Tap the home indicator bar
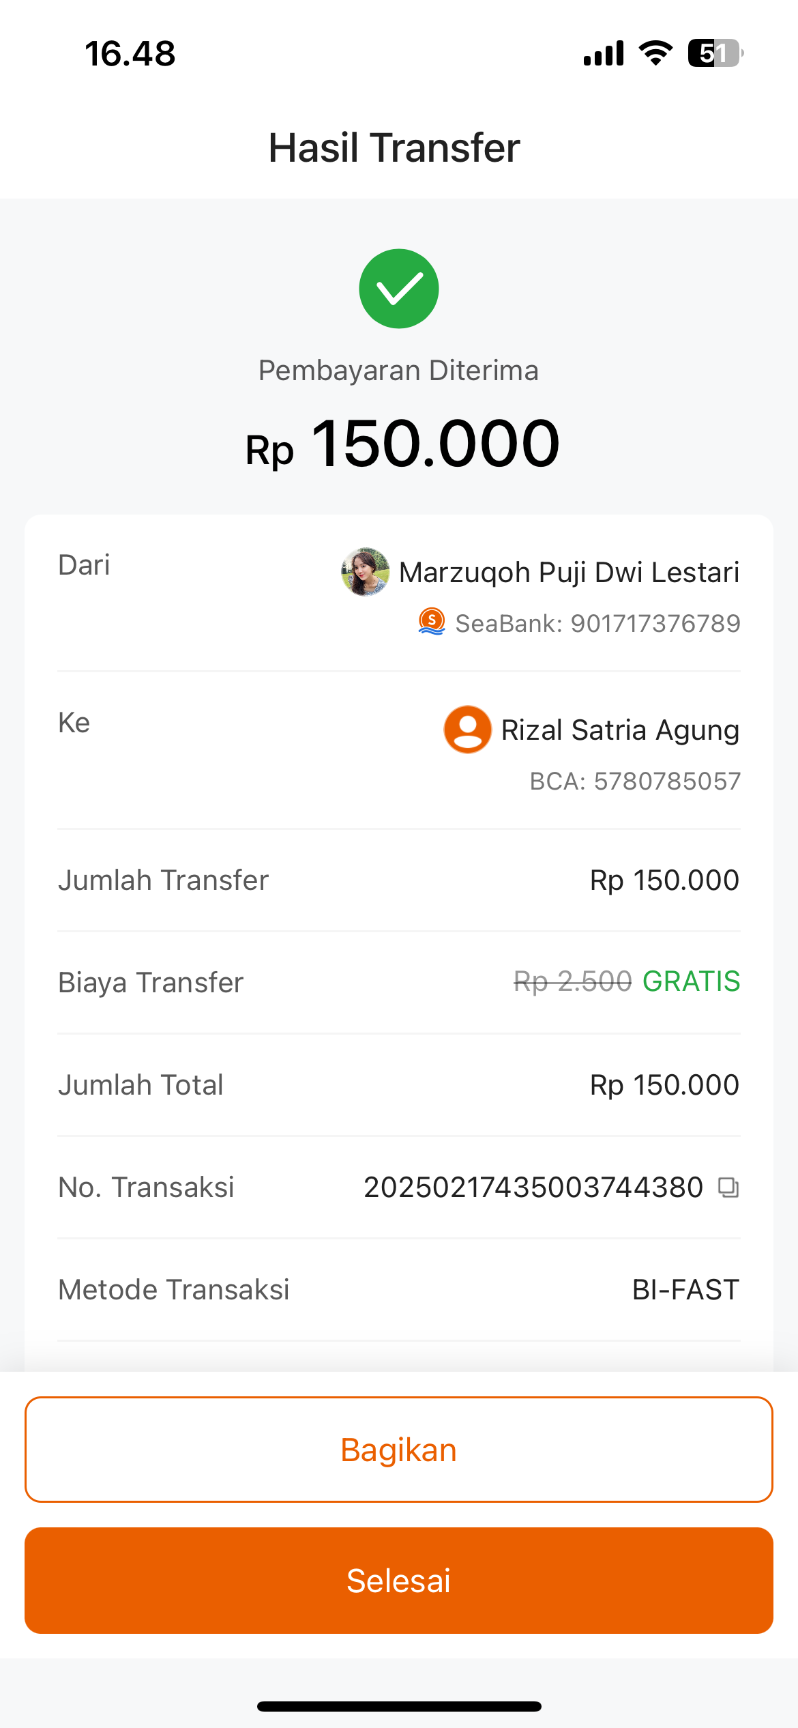Screen dimensions: 798x1728 coord(399,1706)
